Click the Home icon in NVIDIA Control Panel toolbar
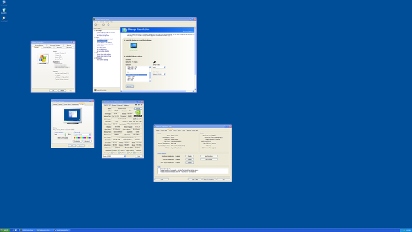Image resolution: width=412 pixels, height=232 pixels. [x=104, y=24]
